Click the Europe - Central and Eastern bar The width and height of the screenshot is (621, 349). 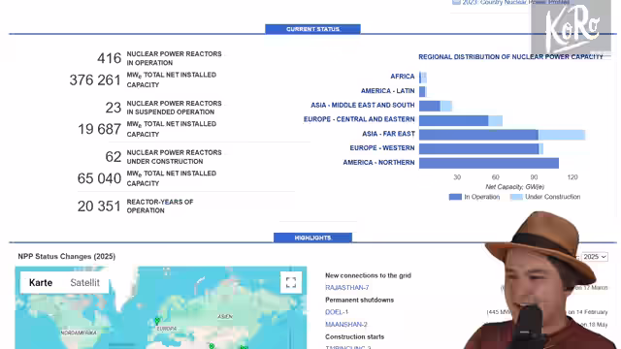point(461,120)
